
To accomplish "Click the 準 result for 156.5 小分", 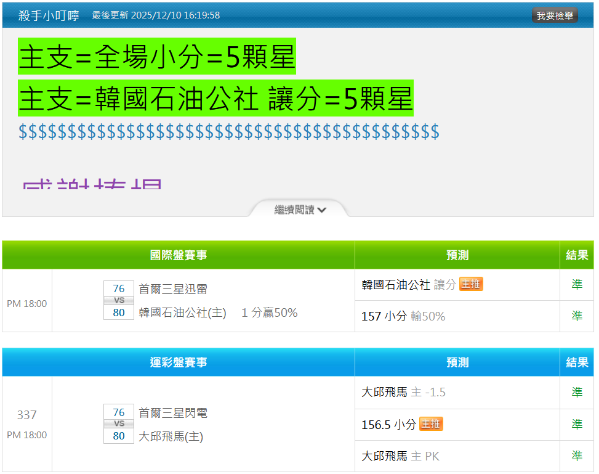I will pos(577,424).
